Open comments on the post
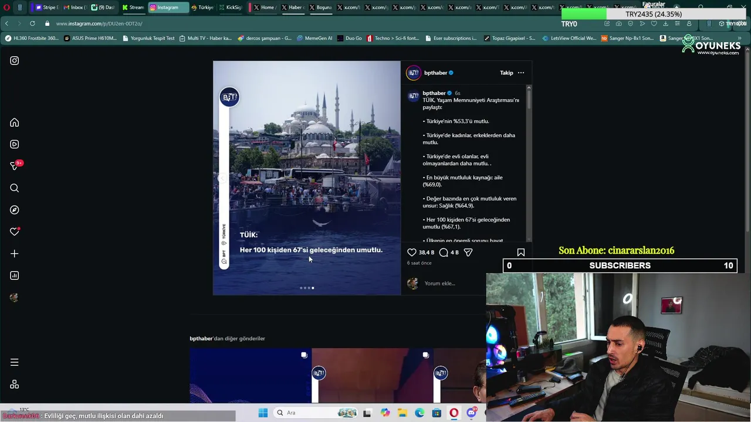The width and height of the screenshot is (751, 422). pos(444,252)
